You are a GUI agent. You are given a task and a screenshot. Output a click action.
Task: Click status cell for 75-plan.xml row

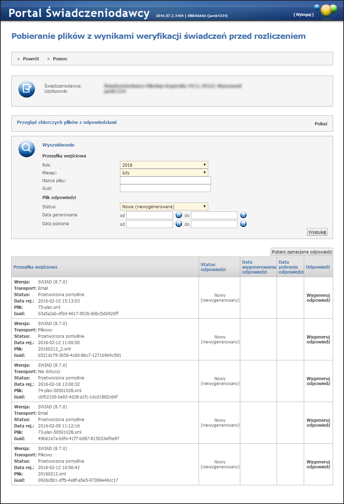click(220, 298)
